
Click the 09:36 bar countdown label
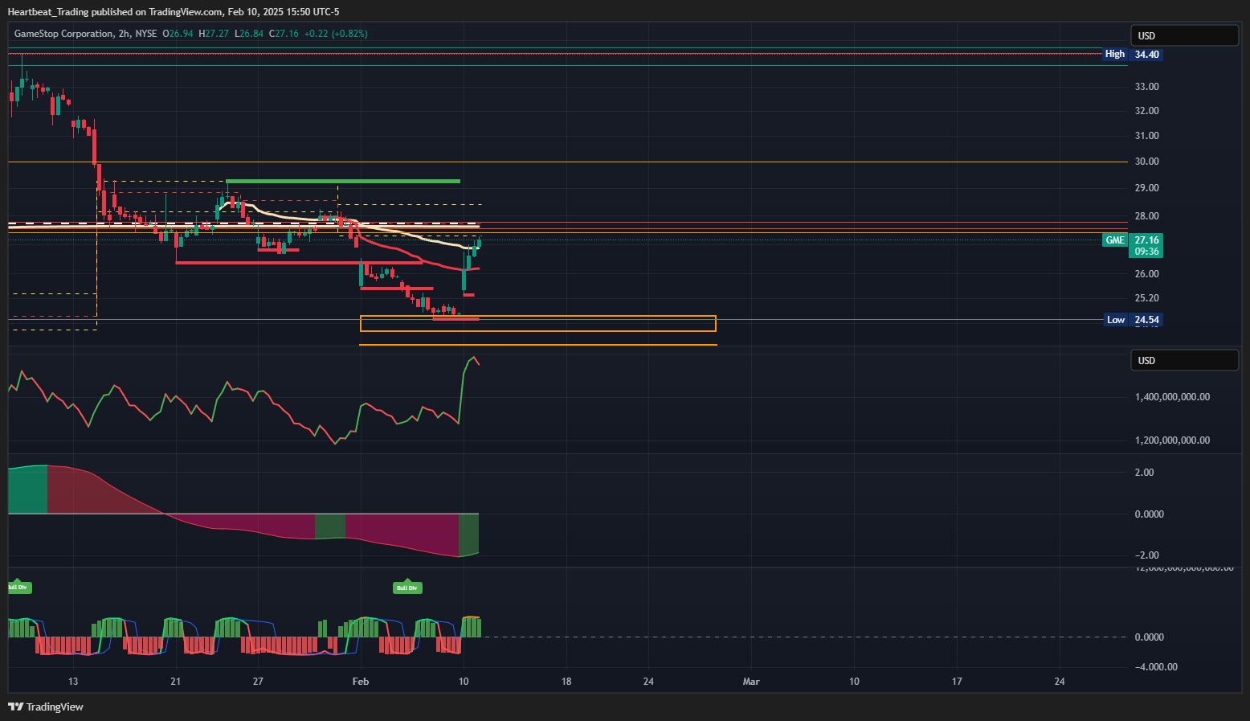[x=1146, y=252]
